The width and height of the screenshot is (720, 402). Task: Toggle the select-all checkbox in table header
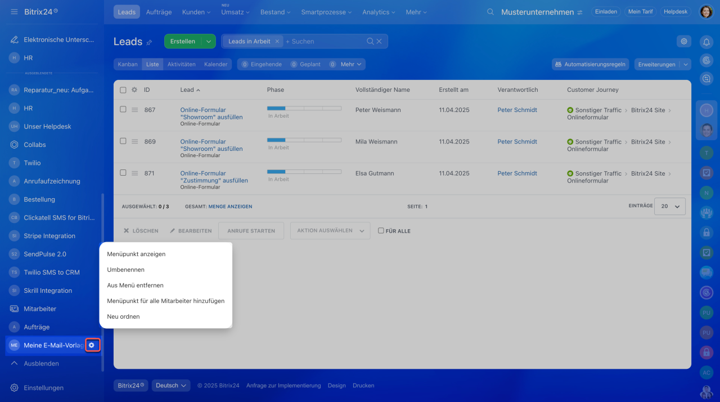click(123, 90)
